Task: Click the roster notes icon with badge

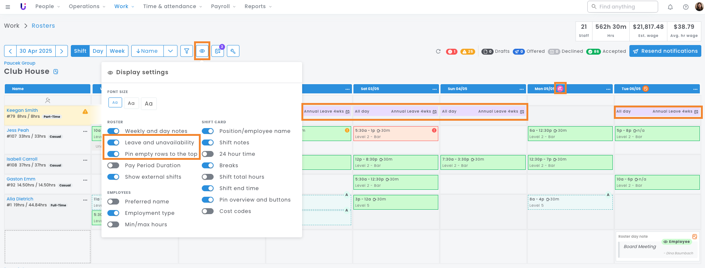Action: click(218, 51)
